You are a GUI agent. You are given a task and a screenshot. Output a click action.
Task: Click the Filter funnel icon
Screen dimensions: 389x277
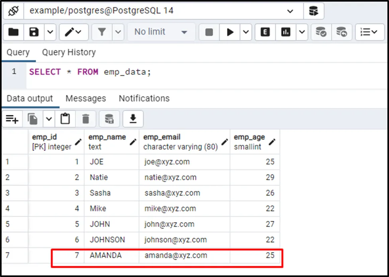tap(102, 32)
